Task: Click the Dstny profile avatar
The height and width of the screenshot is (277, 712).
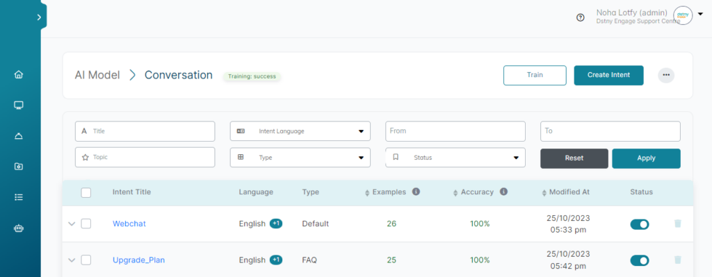Action: click(683, 15)
